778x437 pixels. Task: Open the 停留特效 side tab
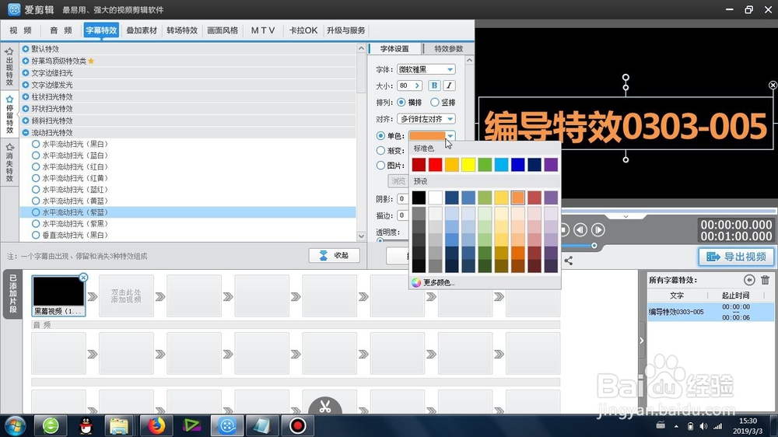tap(9, 114)
